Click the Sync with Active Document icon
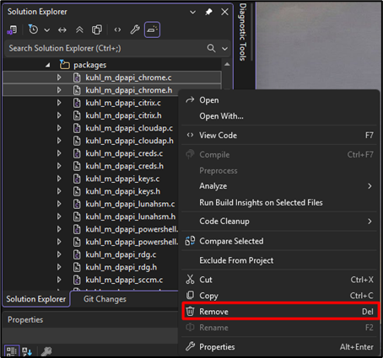The image size is (383, 358). 62,29
